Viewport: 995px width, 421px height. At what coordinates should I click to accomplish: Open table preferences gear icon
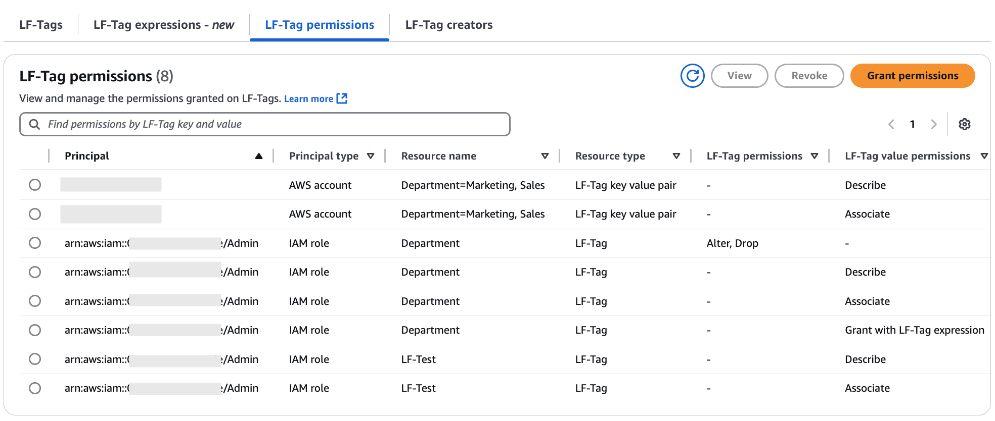964,124
